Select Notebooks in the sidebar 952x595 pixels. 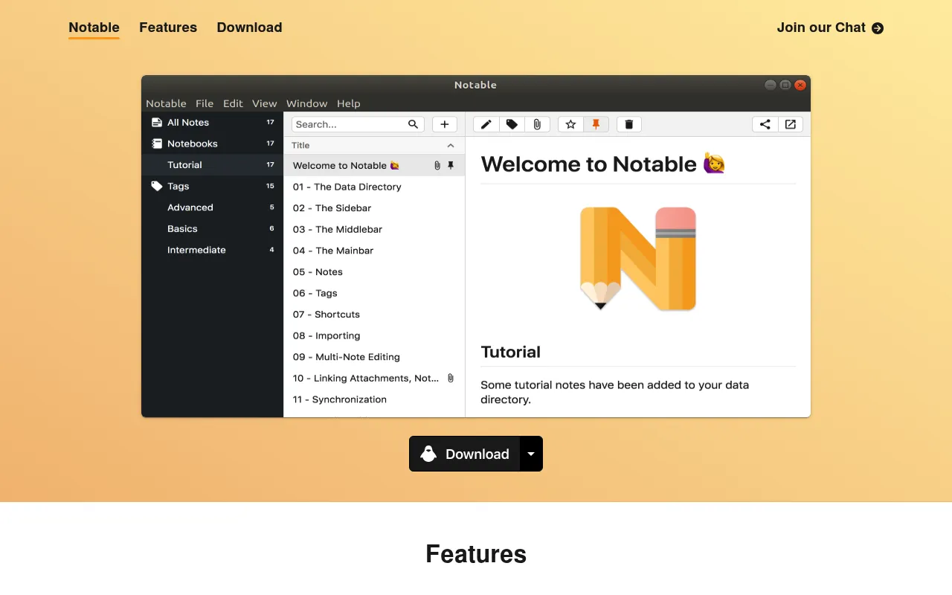coord(213,144)
